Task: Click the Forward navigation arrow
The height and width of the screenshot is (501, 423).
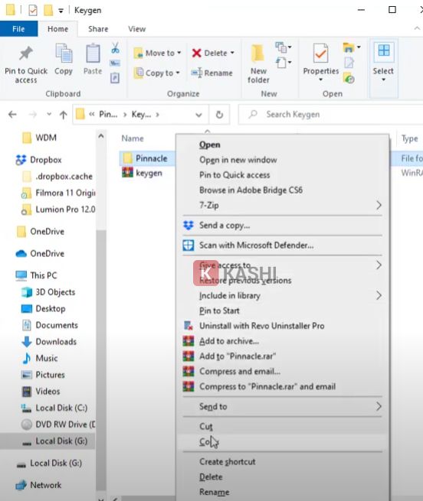Action: 33,115
